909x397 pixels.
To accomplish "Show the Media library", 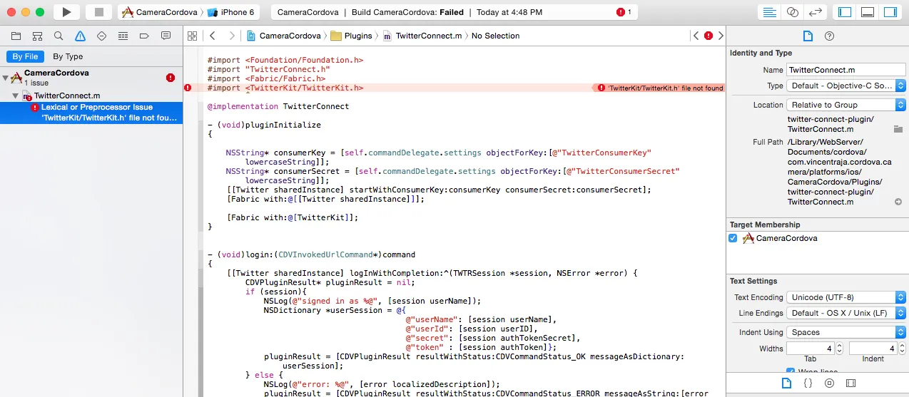I will (x=850, y=383).
